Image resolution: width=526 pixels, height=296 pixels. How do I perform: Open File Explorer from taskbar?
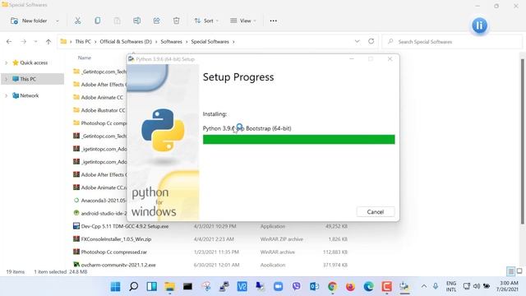[x=170, y=286]
